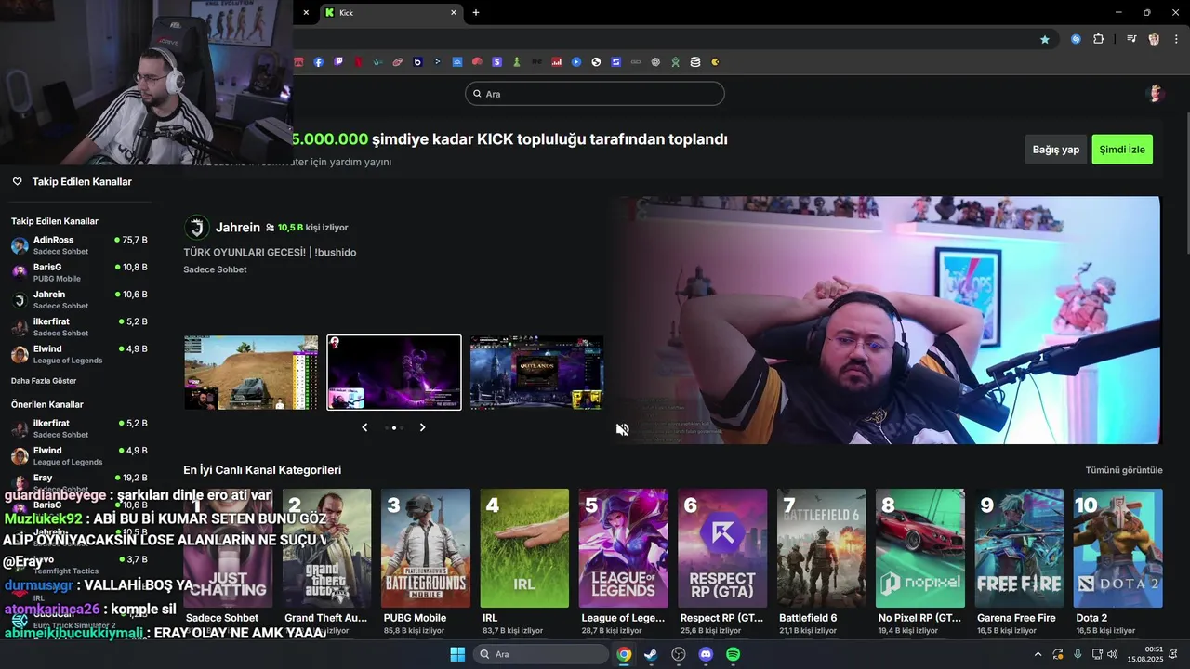This screenshot has height=669, width=1190.
Task: Open the clock showing 00:51 15.08.2025
Action: point(1144,654)
